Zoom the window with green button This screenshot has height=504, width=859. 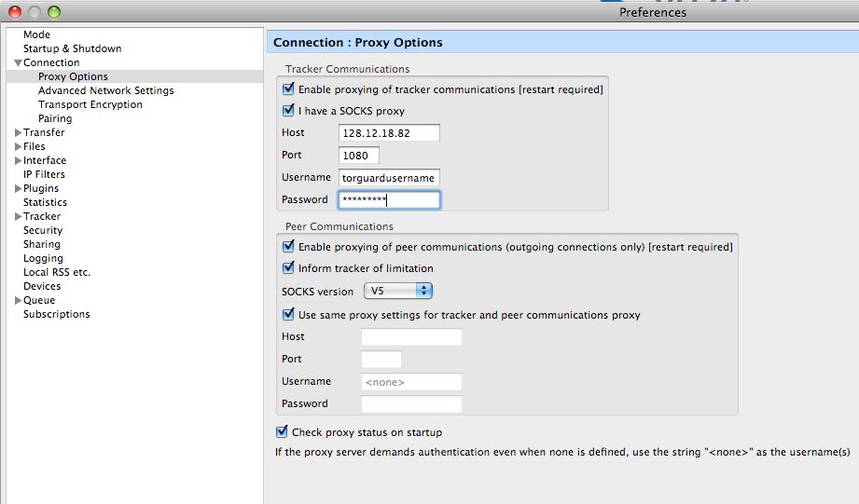[x=54, y=11]
